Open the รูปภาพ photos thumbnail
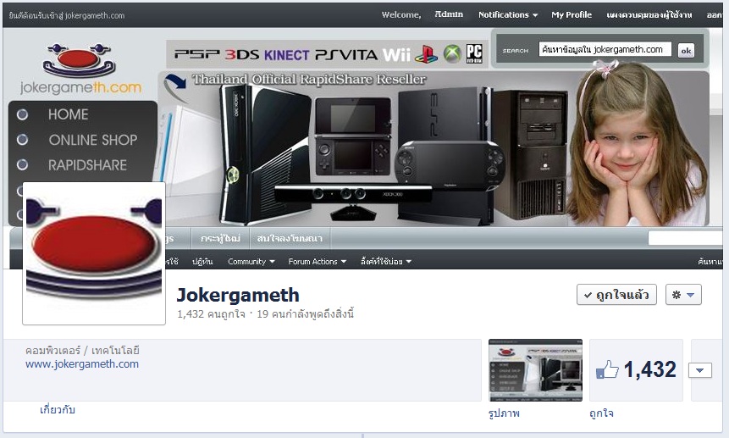729x438 pixels. pos(535,370)
